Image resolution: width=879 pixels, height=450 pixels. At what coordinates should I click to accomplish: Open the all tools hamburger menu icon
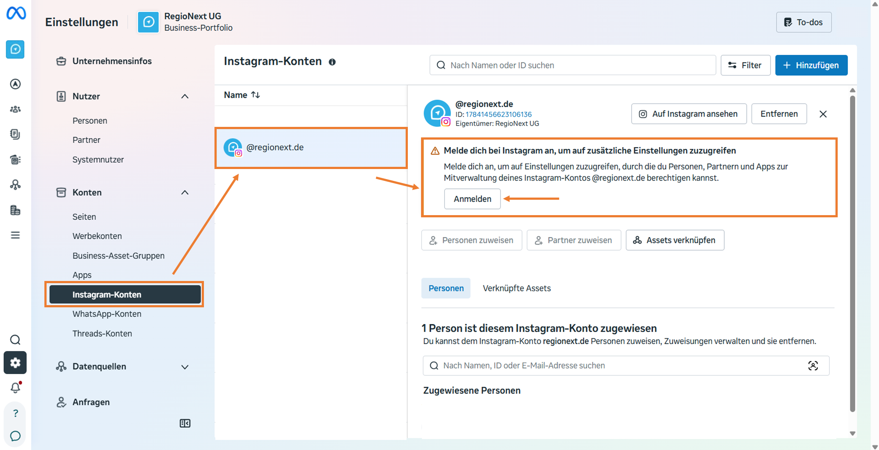pos(15,235)
